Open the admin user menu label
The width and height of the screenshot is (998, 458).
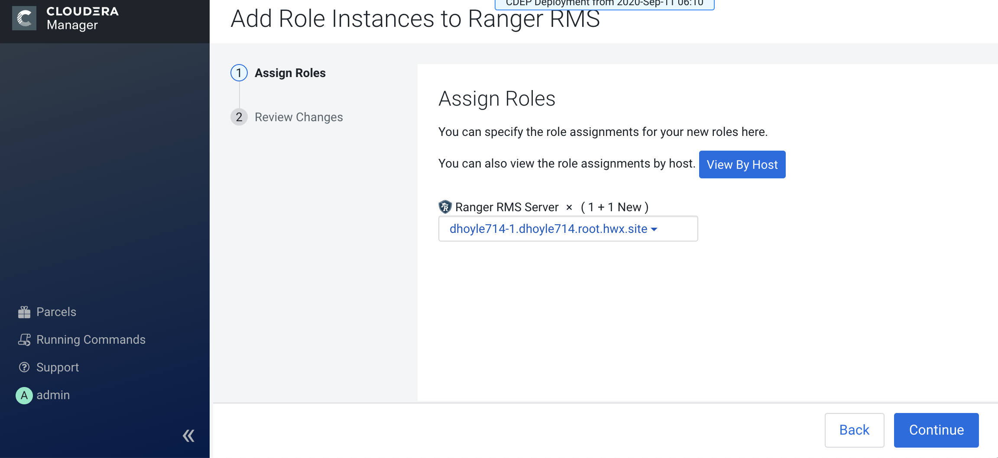pos(53,395)
